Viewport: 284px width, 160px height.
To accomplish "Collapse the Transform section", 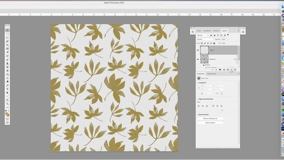I will tap(197, 83).
